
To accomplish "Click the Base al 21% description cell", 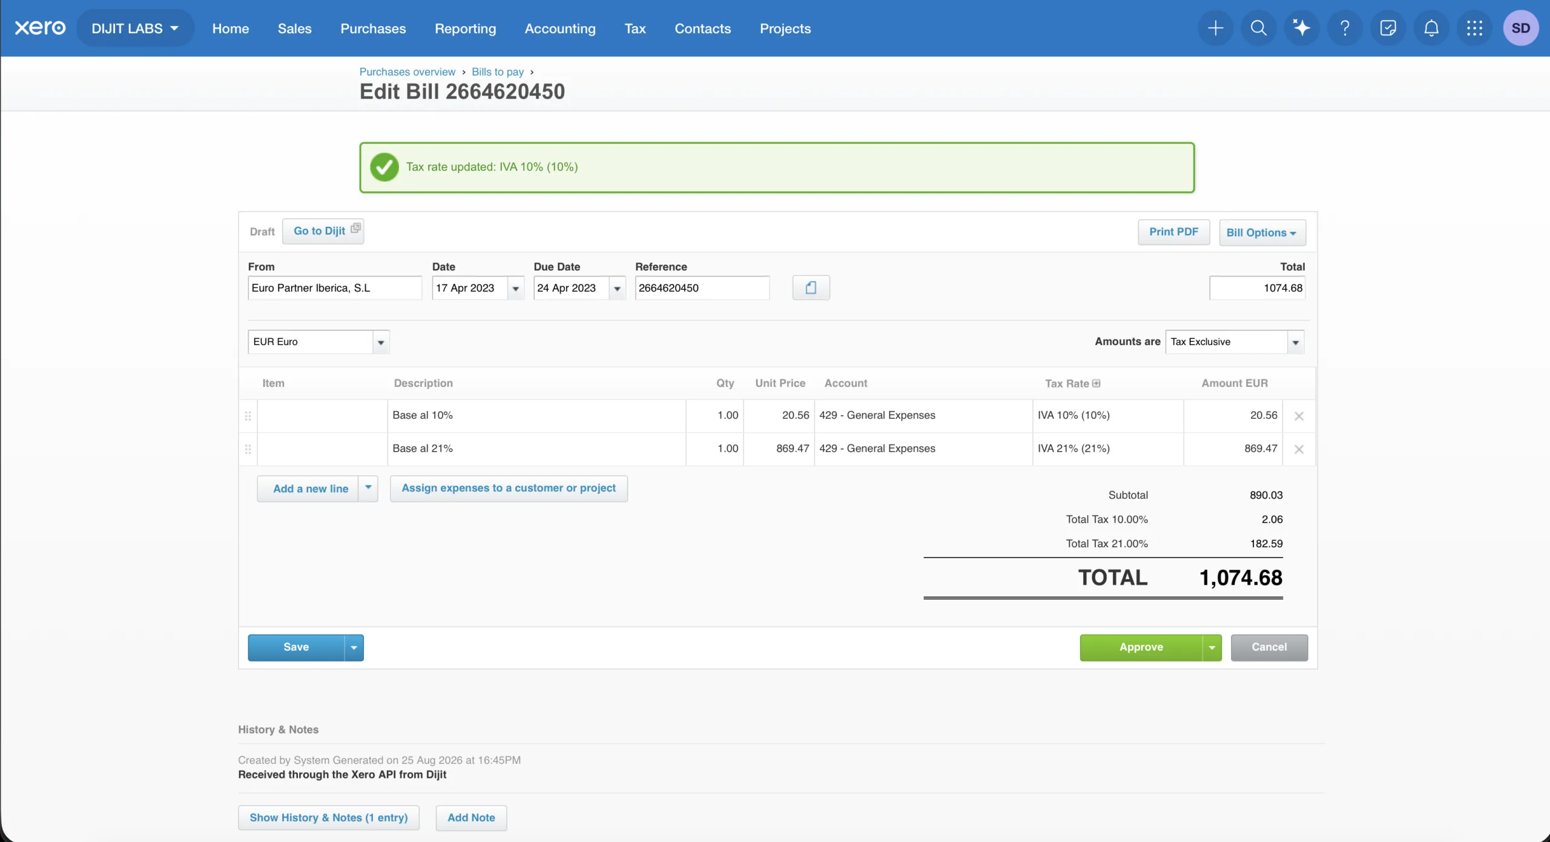I will (536, 449).
